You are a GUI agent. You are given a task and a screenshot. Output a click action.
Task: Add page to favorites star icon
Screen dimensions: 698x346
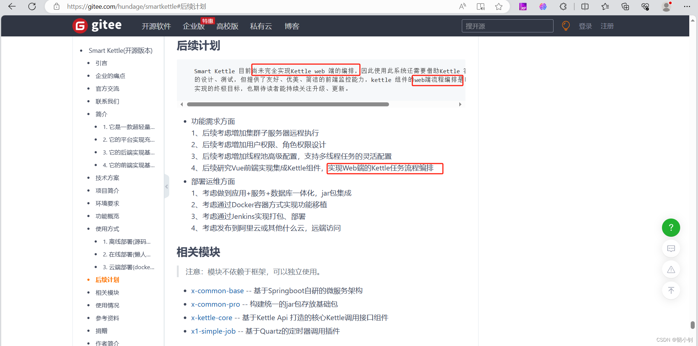pos(499,7)
